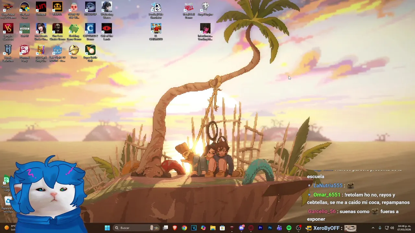415x233 pixels.
Task: Click LaNutria555 username in chat
Action: (x=328, y=185)
